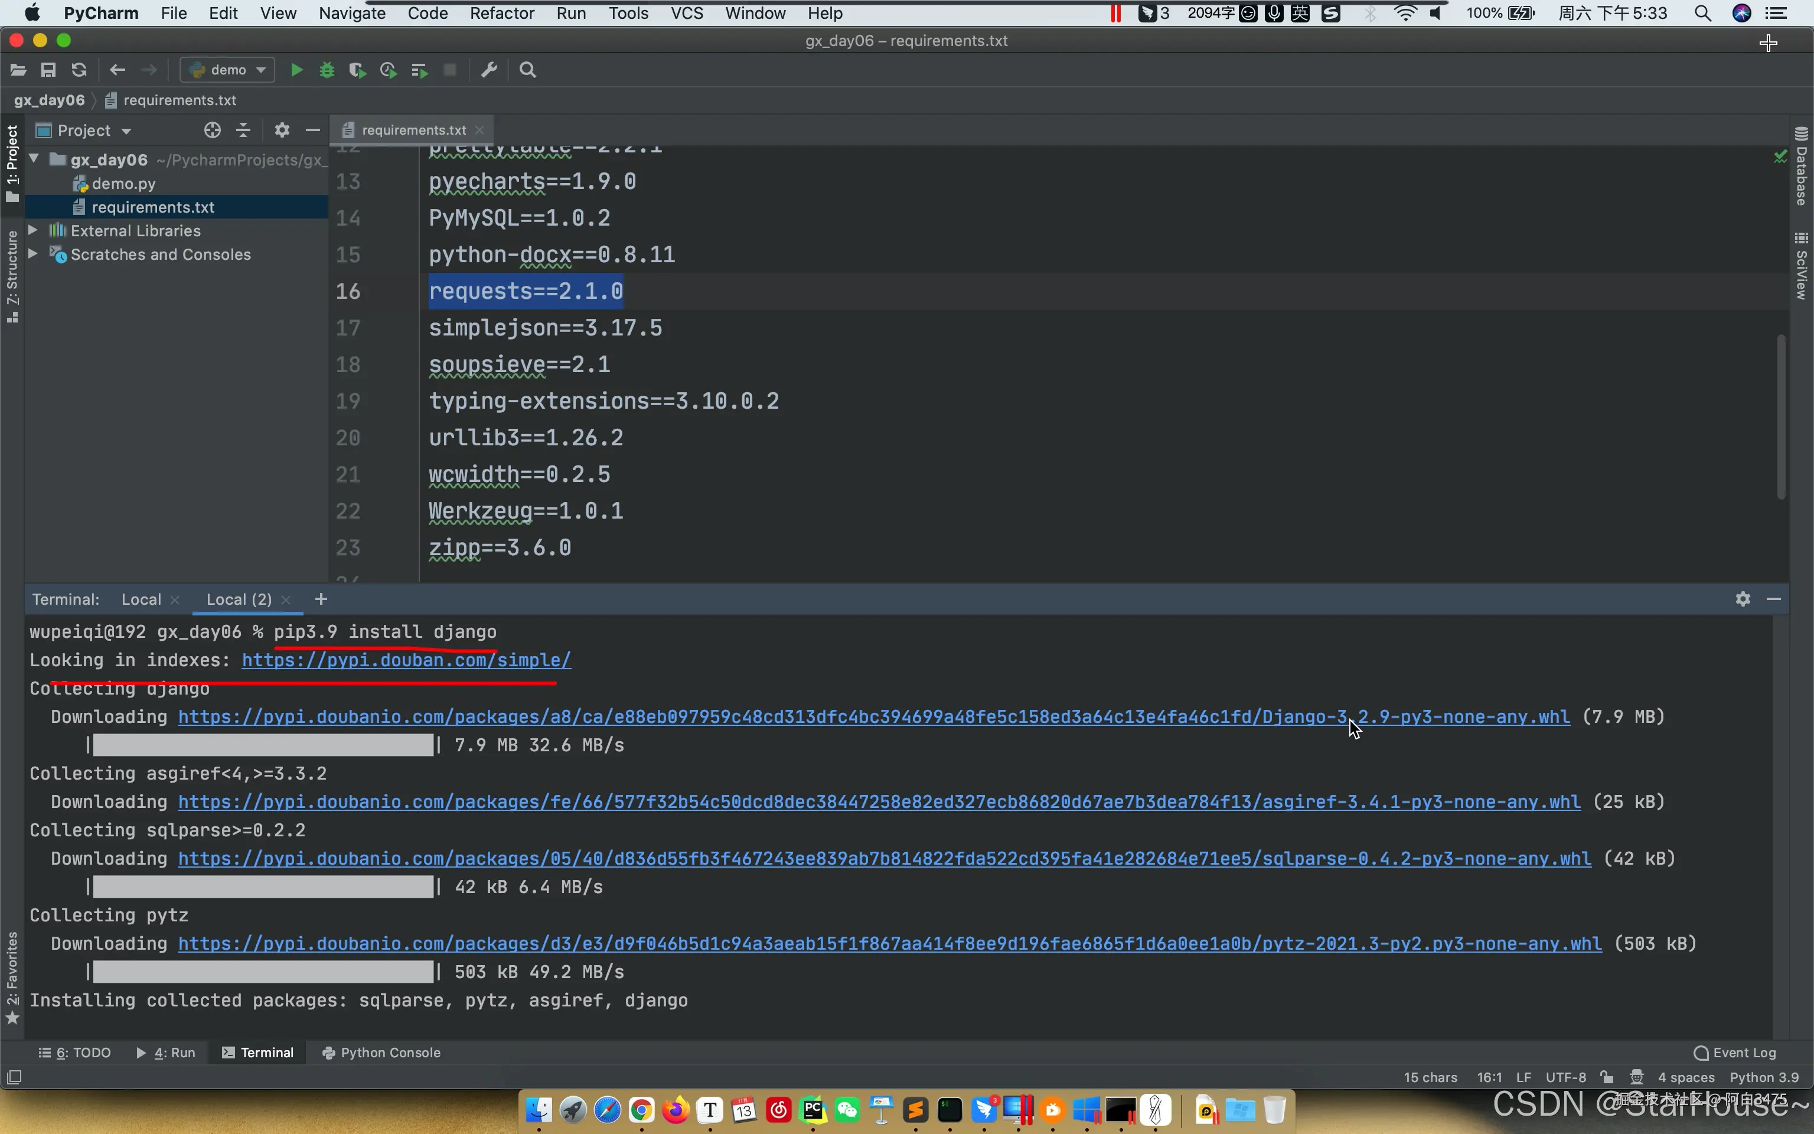This screenshot has height=1134, width=1814.
Task: Open terminal settings gear icon
Action: point(1743,598)
